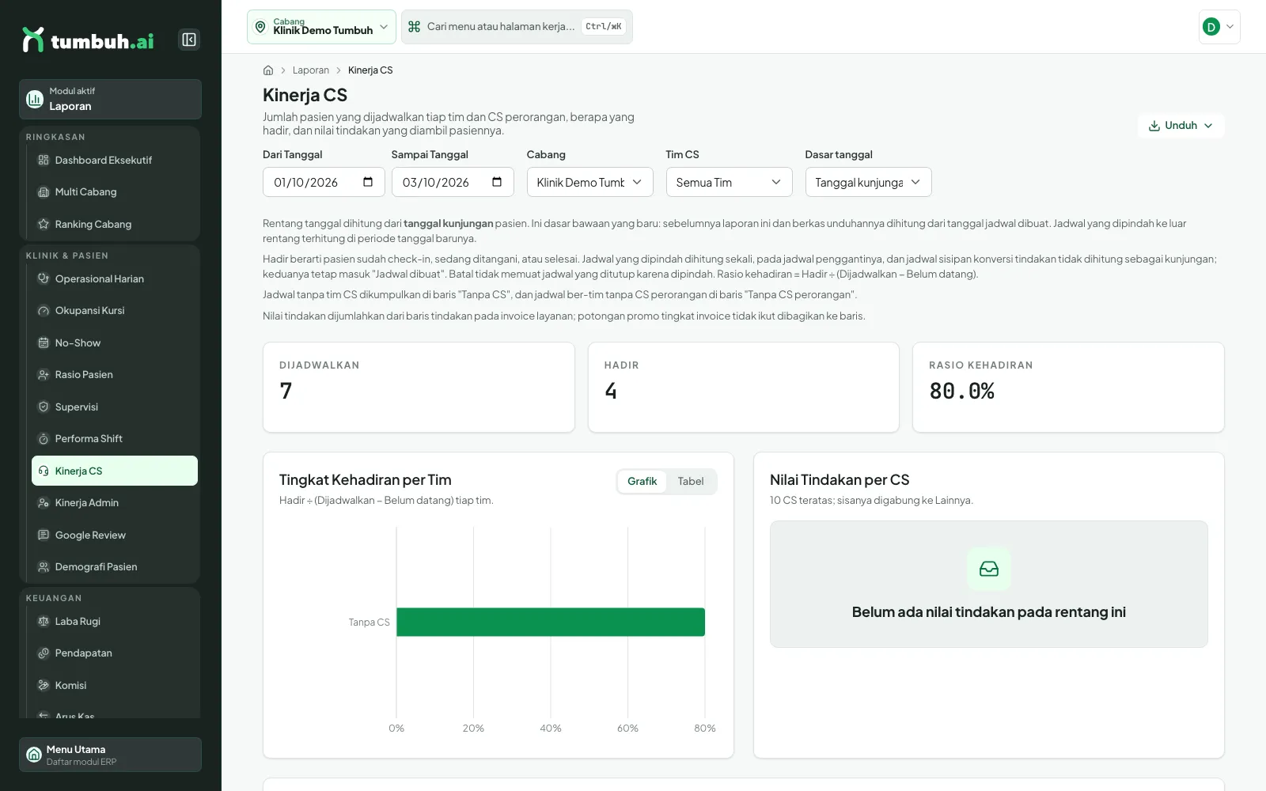Expand the Dasar tanggal dropdown

pos(868,182)
